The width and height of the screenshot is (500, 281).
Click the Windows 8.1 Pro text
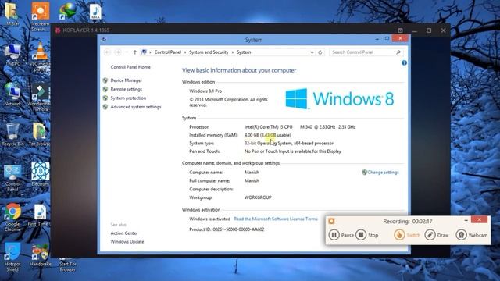205,91
